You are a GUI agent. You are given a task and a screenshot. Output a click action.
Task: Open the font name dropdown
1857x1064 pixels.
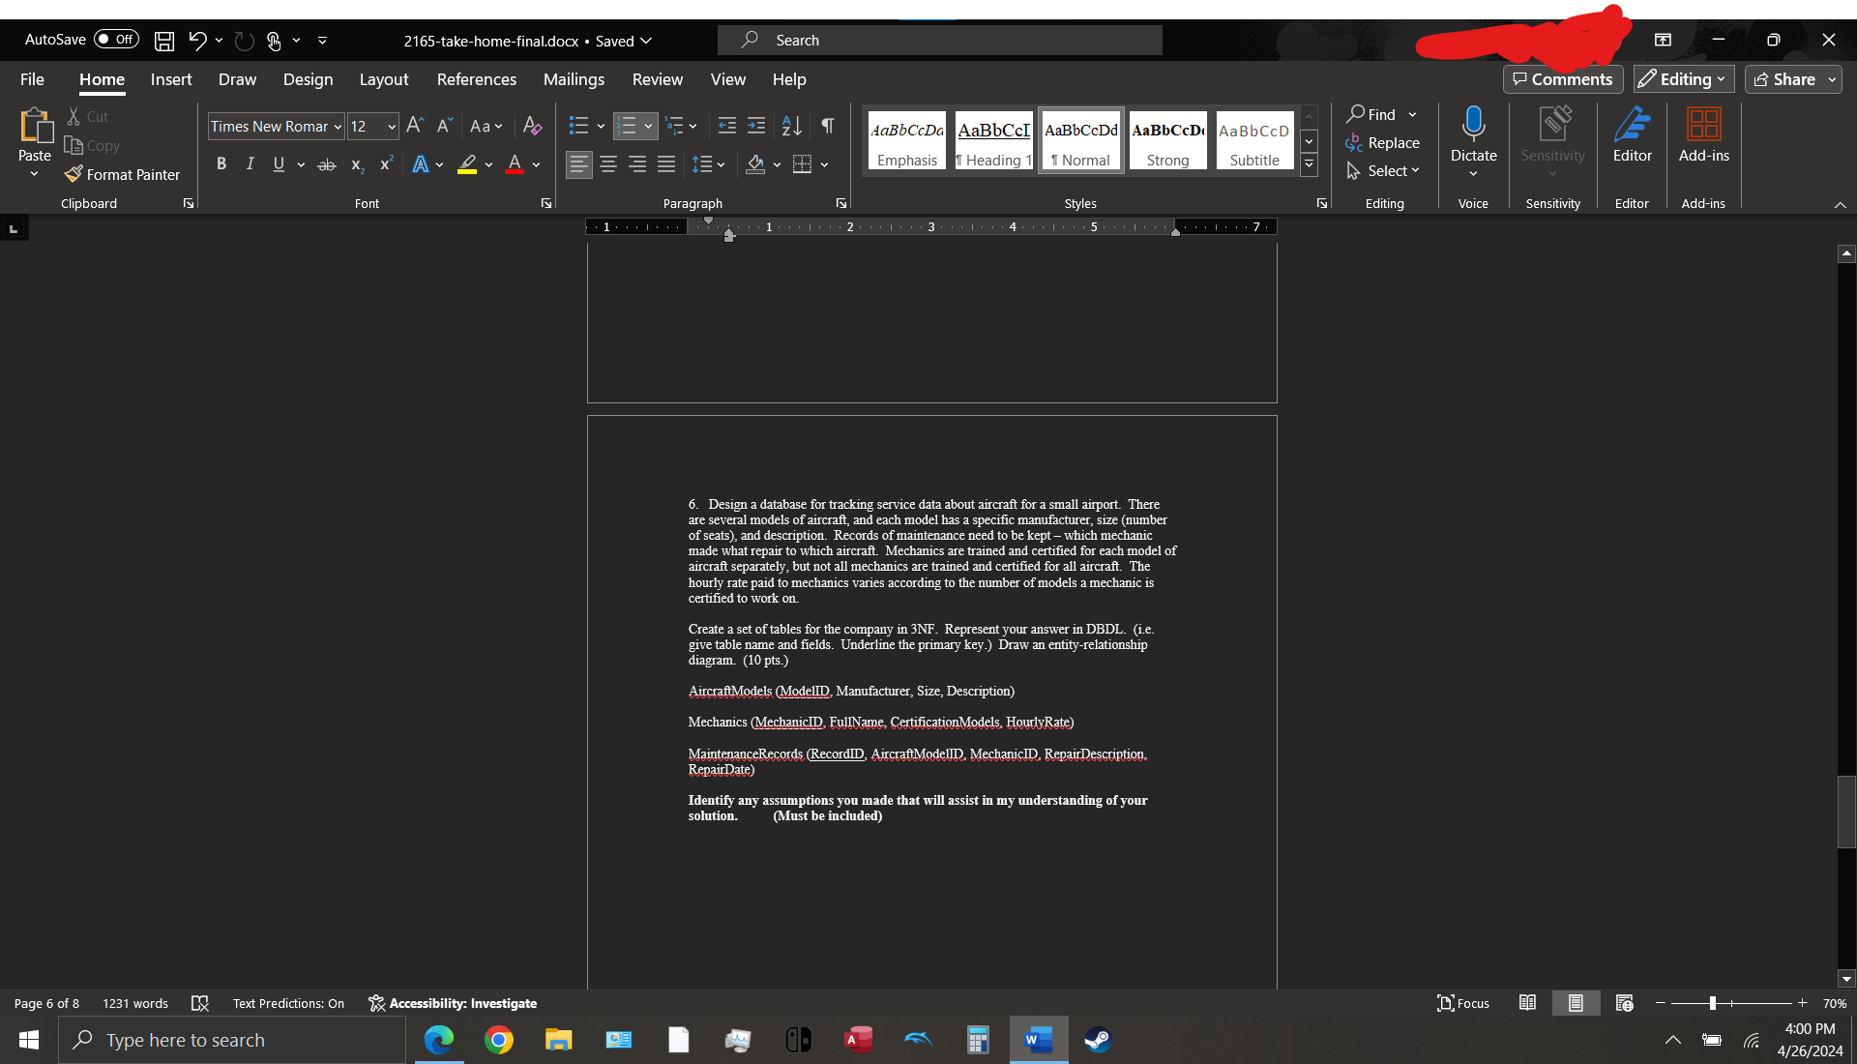pyautogui.click(x=338, y=127)
